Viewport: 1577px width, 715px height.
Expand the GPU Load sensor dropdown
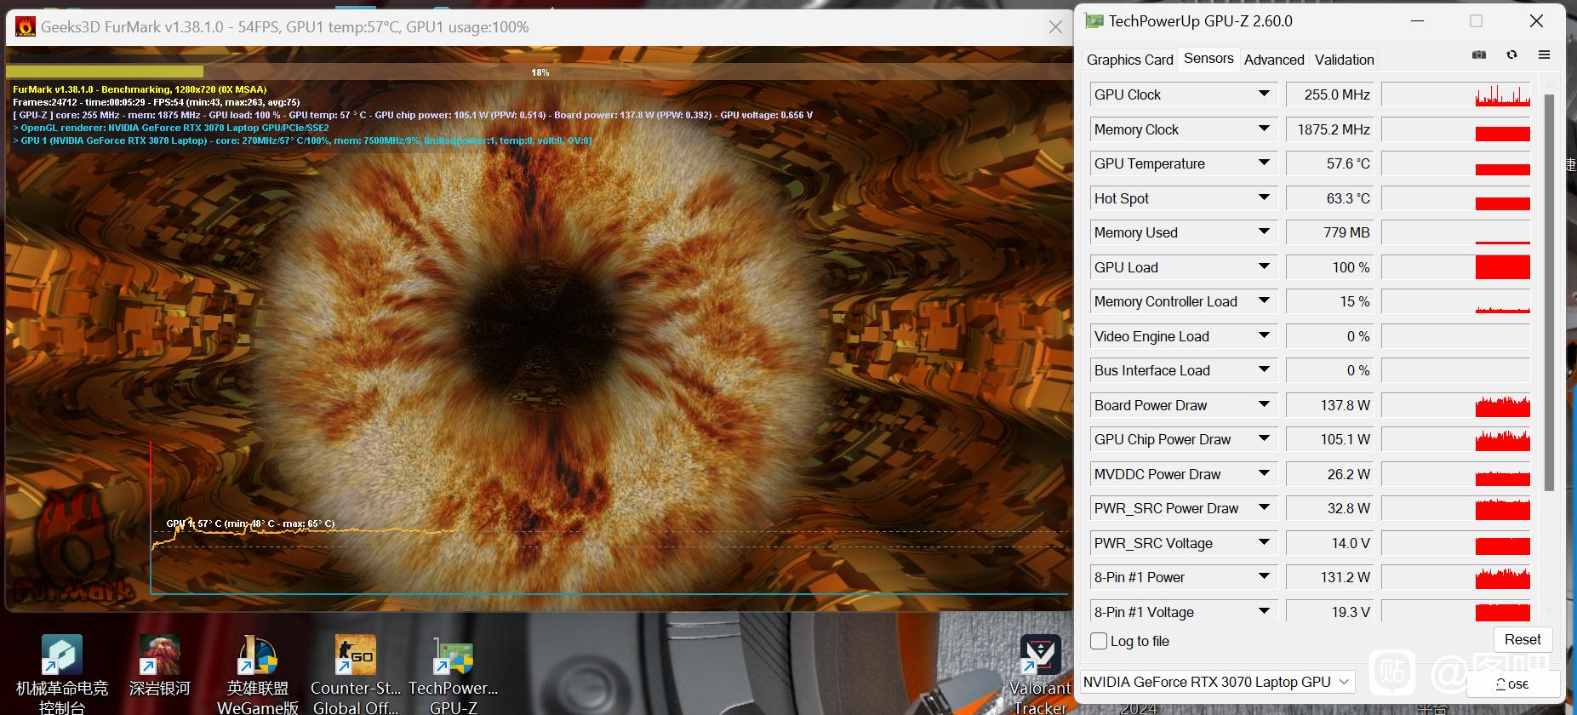click(1264, 266)
